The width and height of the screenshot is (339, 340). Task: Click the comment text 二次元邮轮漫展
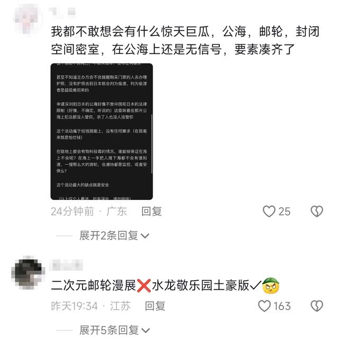coord(94,286)
